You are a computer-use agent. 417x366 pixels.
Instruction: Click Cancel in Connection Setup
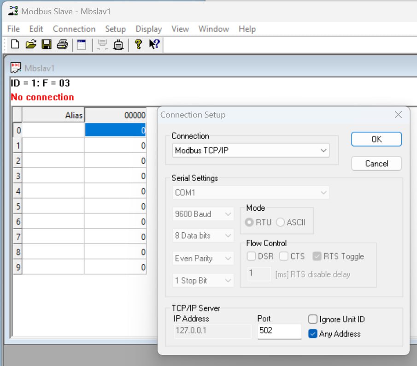(376, 163)
